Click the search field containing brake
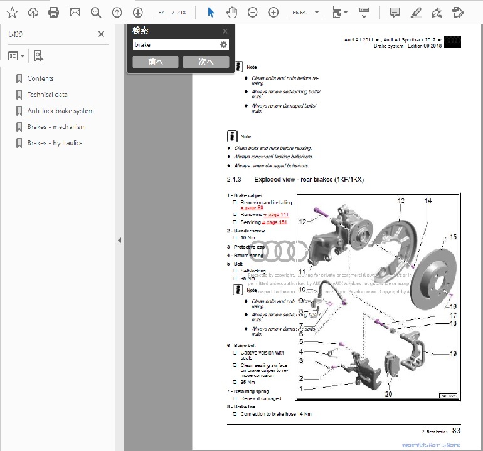The height and width of the screenshot is (451, 483). point(174,45)
